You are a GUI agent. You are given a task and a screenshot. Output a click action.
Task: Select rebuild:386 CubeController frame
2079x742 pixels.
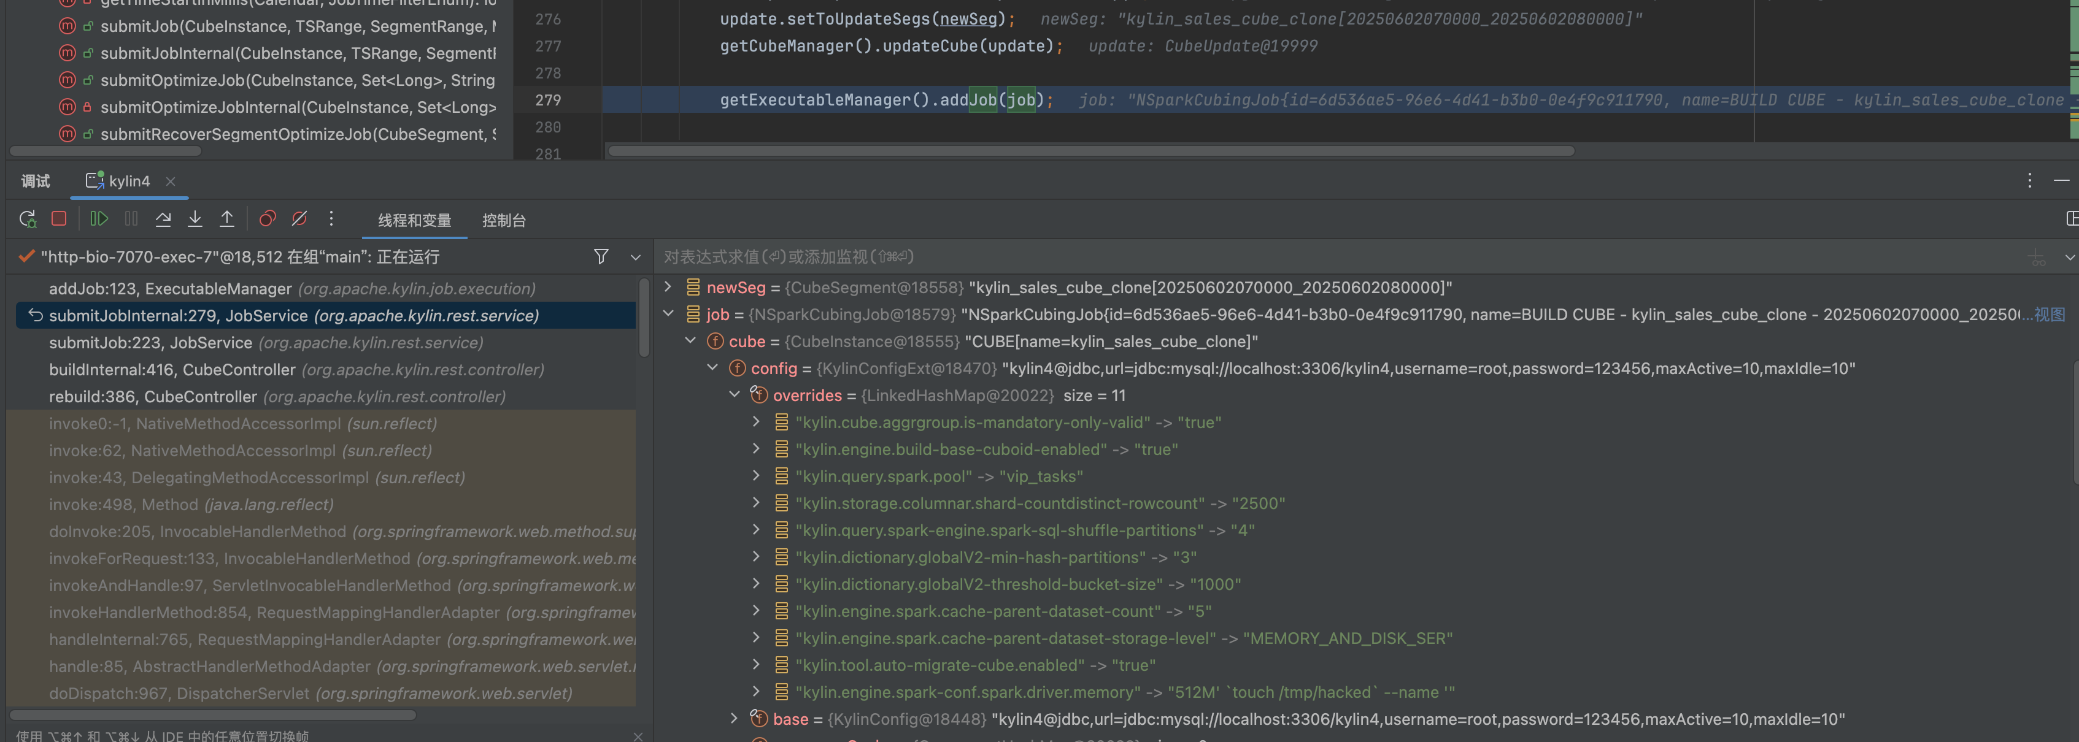coord(325,397)
